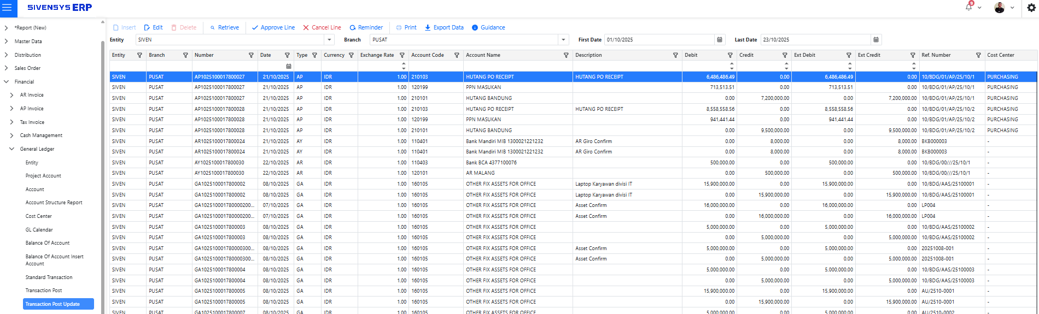The image size is (1039, 314).
Task: Expand Master Data menu
Action: click(6, 42)
